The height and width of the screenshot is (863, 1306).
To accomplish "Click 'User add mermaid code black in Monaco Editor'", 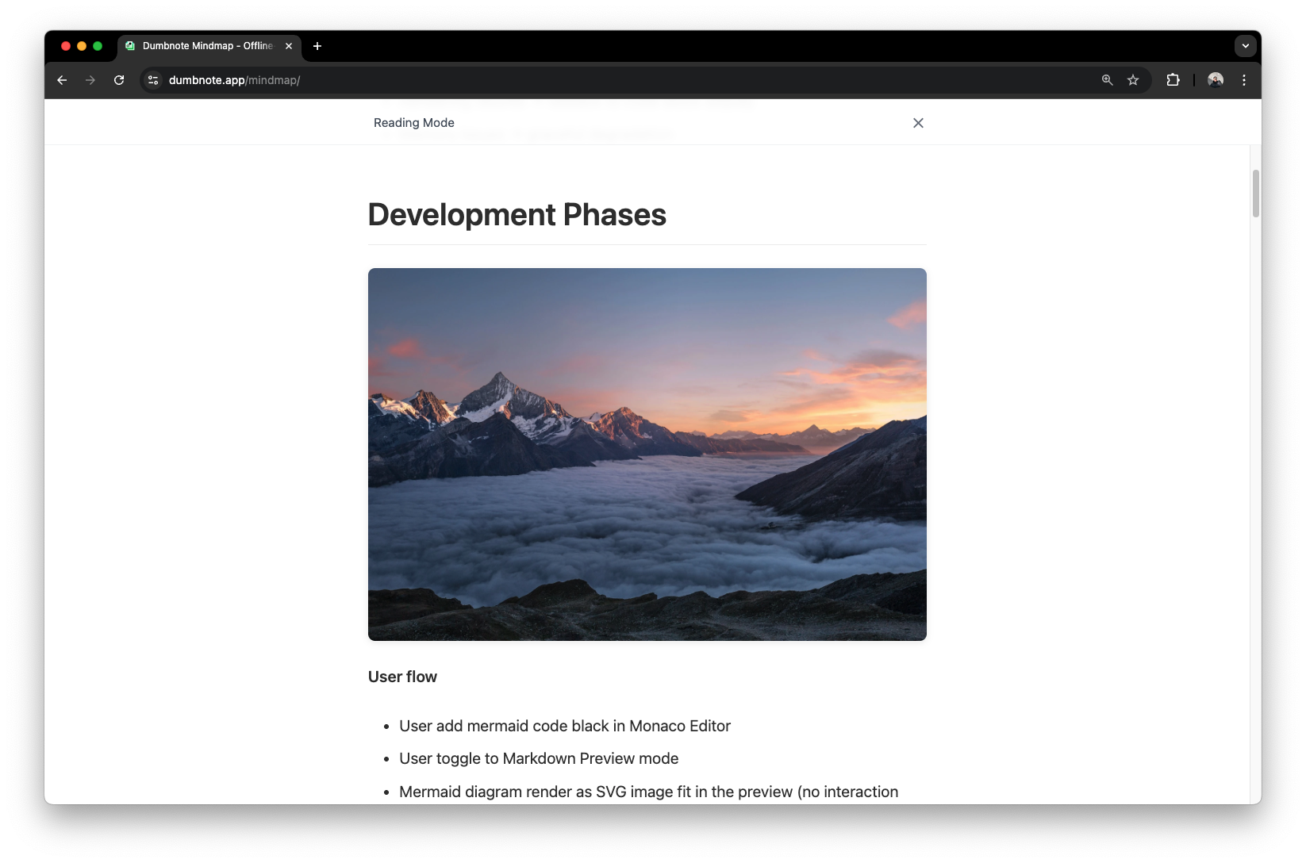I will click(x=565, y=726).
